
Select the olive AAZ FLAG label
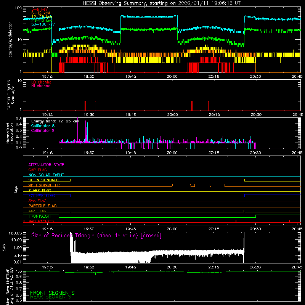pyautogui.click(x=37, y=211)
